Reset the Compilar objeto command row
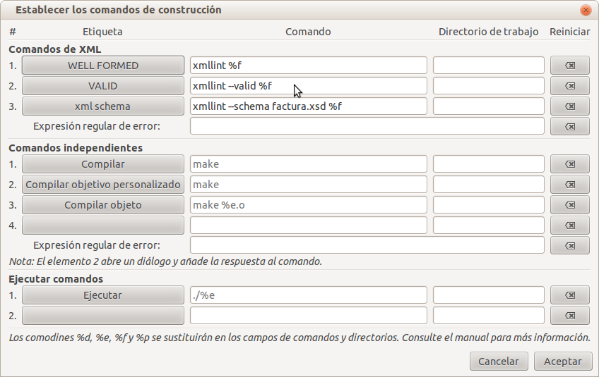The image size is (599, 377). pos(569,205)
